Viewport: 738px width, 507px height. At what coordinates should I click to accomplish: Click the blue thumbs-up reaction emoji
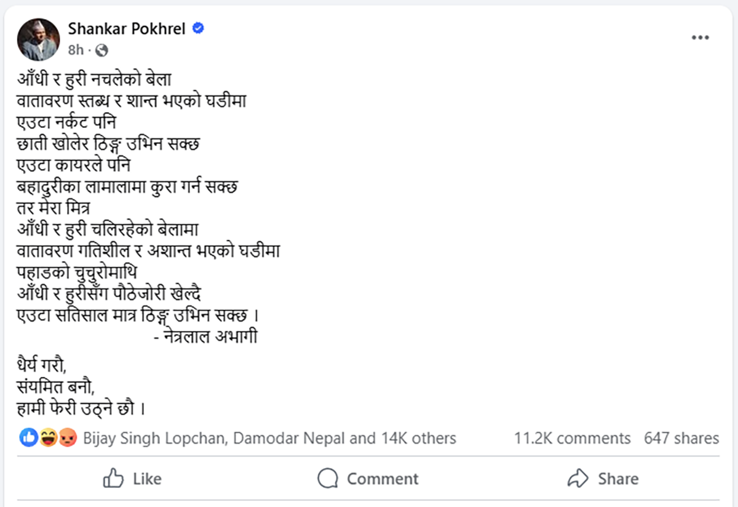click(x=29, y=438)
